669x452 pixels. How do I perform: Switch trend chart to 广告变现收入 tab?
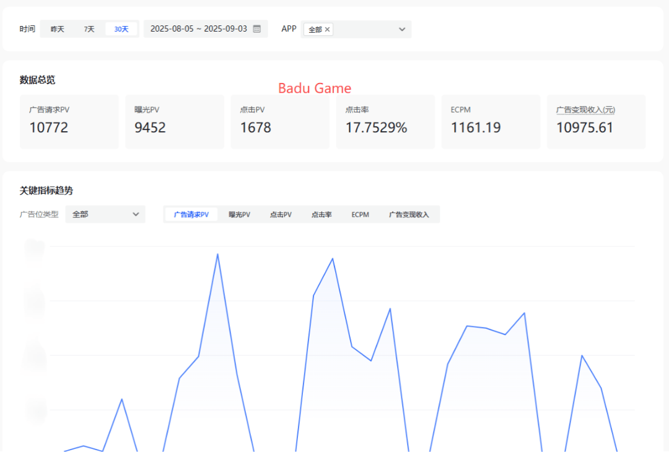tap(409, 214)
